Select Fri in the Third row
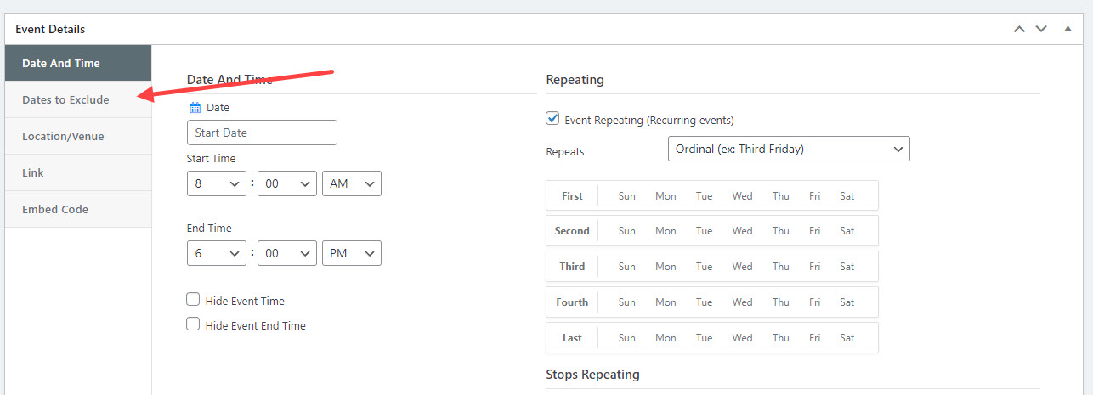Screen dimensions: 1093x395 815,267
